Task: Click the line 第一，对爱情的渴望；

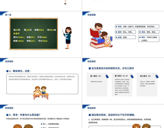Action: pyautogui.click(x=51, y=124)
